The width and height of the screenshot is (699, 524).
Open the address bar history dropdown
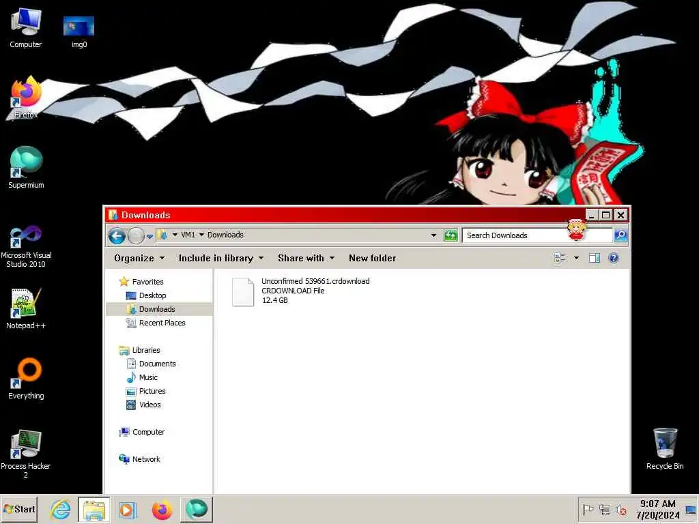[x=433, y=235]
